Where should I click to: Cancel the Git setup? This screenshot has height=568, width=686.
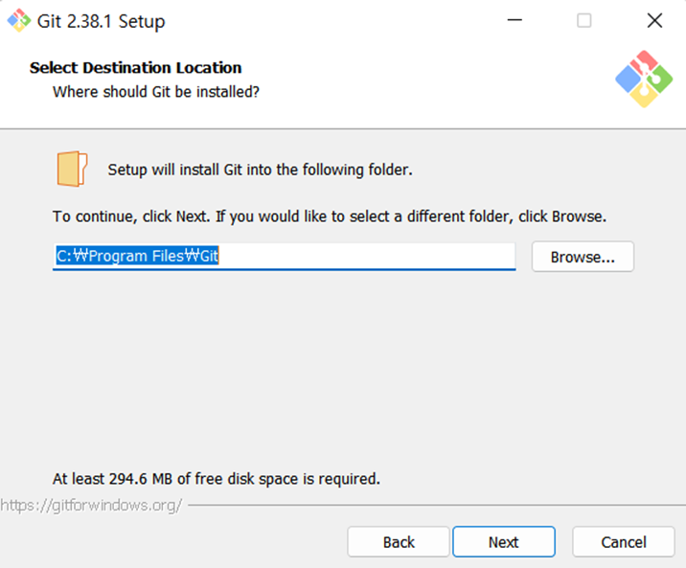[623, 542]
